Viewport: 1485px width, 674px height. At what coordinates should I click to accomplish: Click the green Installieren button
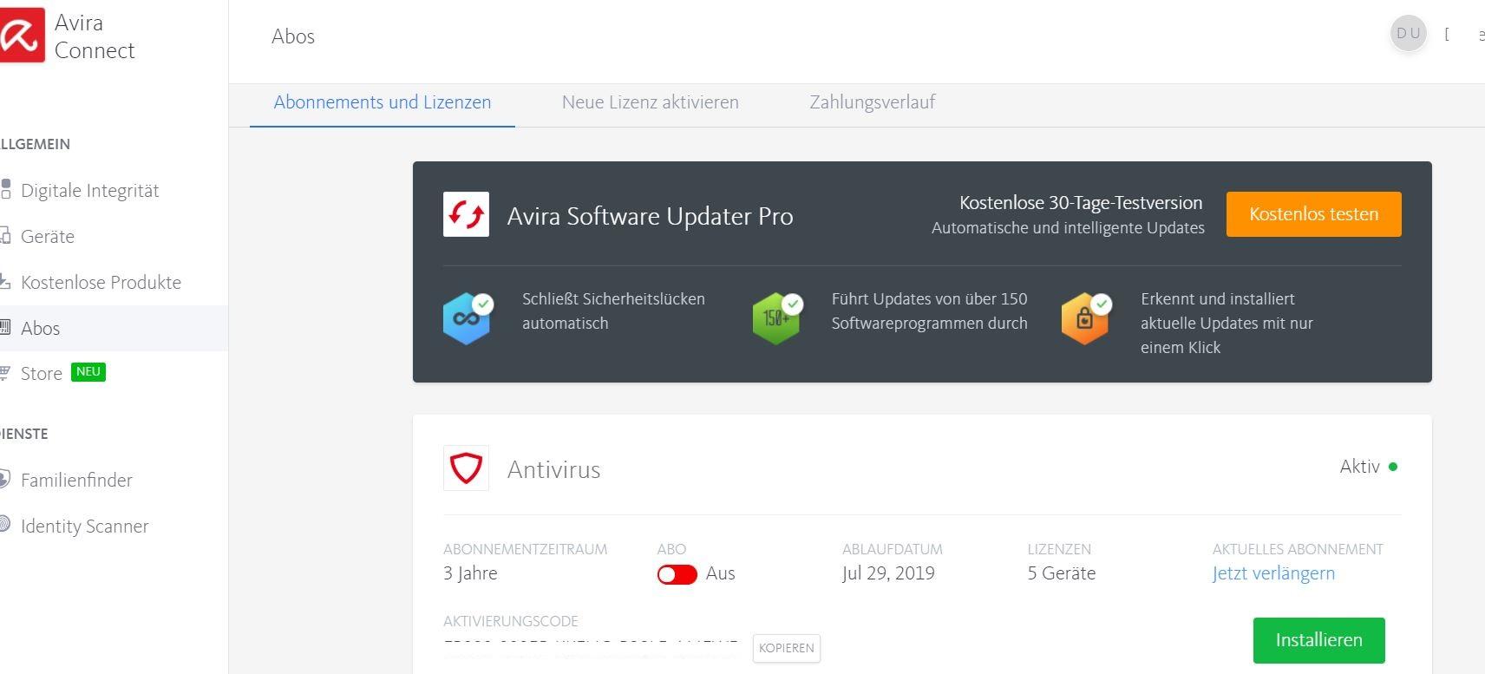tap(1318, 640)
